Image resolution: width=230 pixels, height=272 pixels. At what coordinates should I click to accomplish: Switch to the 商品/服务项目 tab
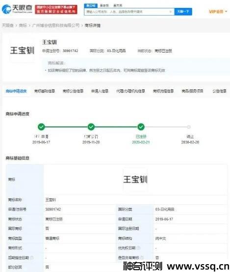[x=192, y=91]
